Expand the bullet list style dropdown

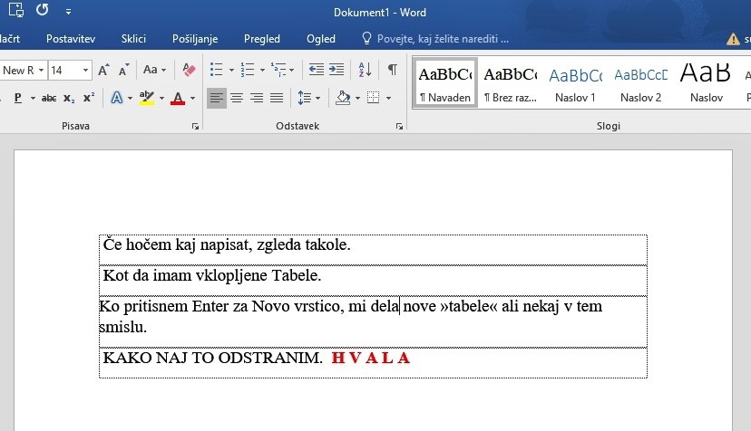click(231, 70)
